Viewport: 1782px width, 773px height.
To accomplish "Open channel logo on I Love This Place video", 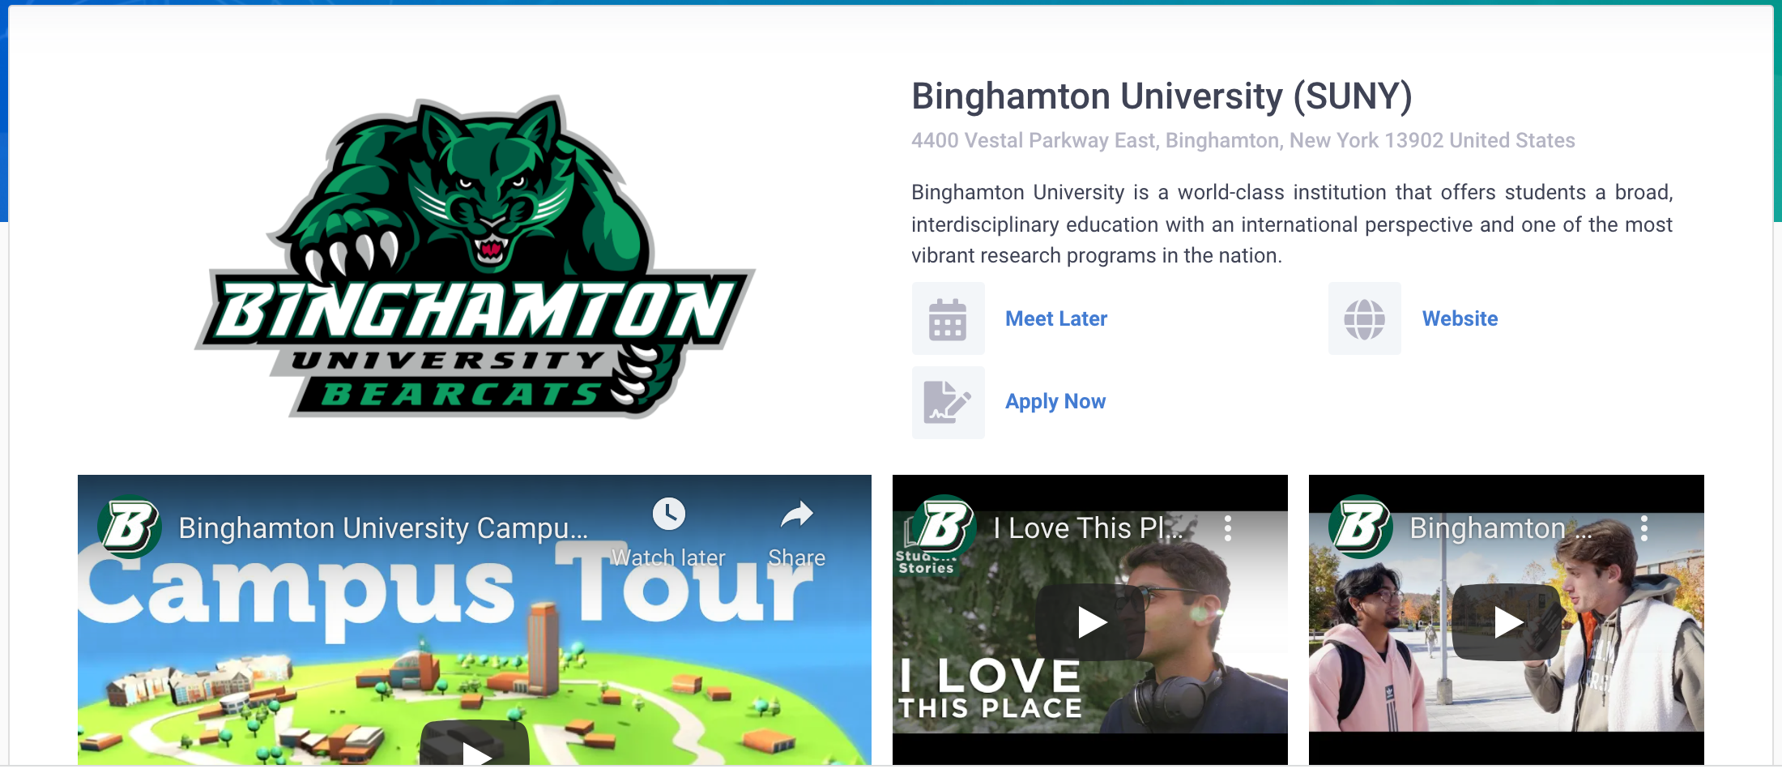I will 944,527.
